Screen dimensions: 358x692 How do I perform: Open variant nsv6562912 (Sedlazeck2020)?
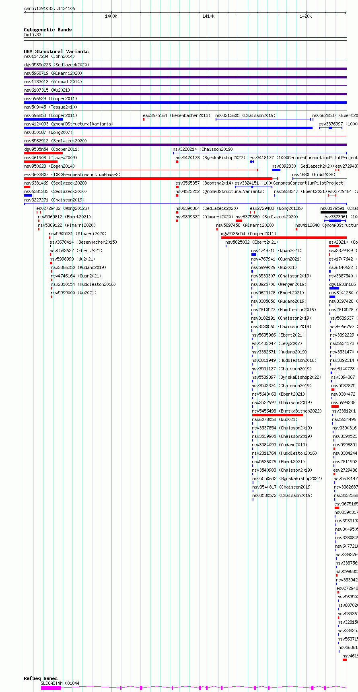56,141
